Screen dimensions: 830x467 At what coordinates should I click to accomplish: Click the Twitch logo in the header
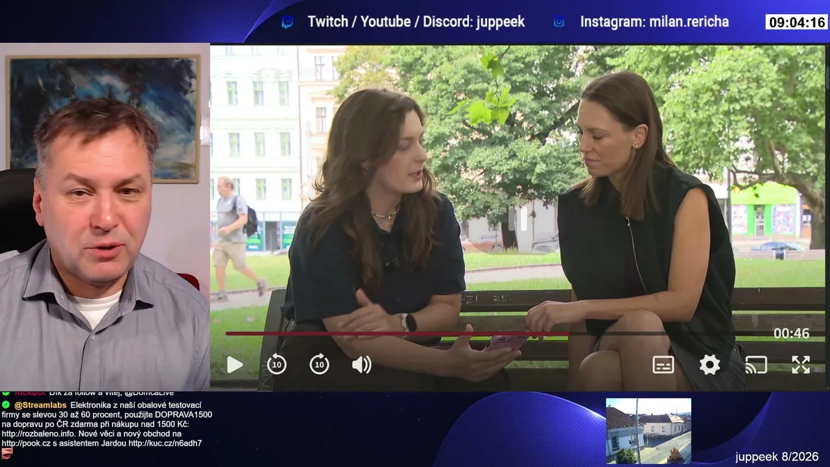tap(287, 22)
